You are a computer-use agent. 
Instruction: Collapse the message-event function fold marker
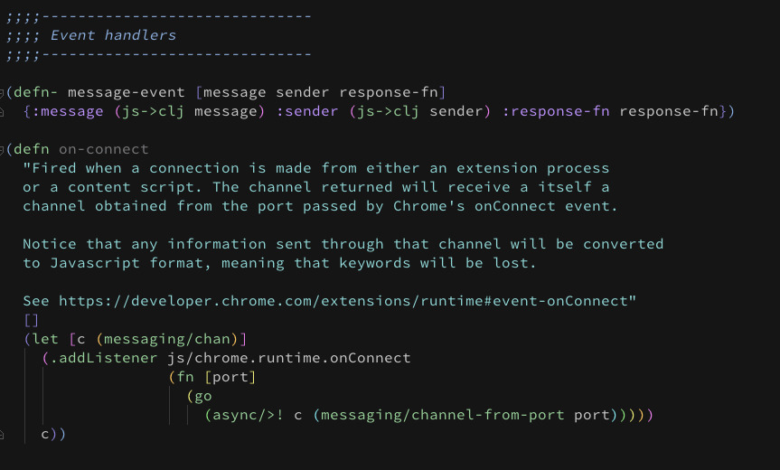click(4, 93)
